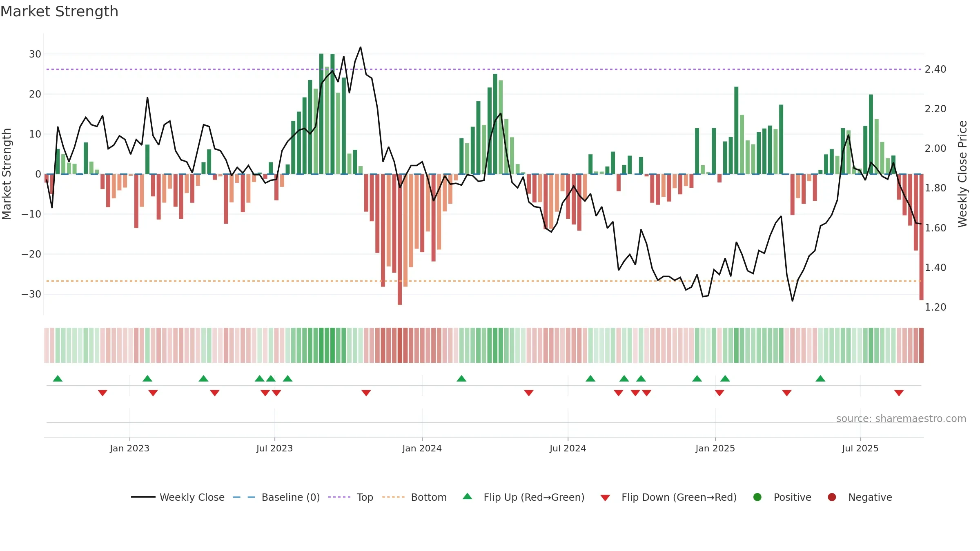Select the lone Flip Up marker in early 2024
This screenshot has height=551, width=980.
(461, 378)
